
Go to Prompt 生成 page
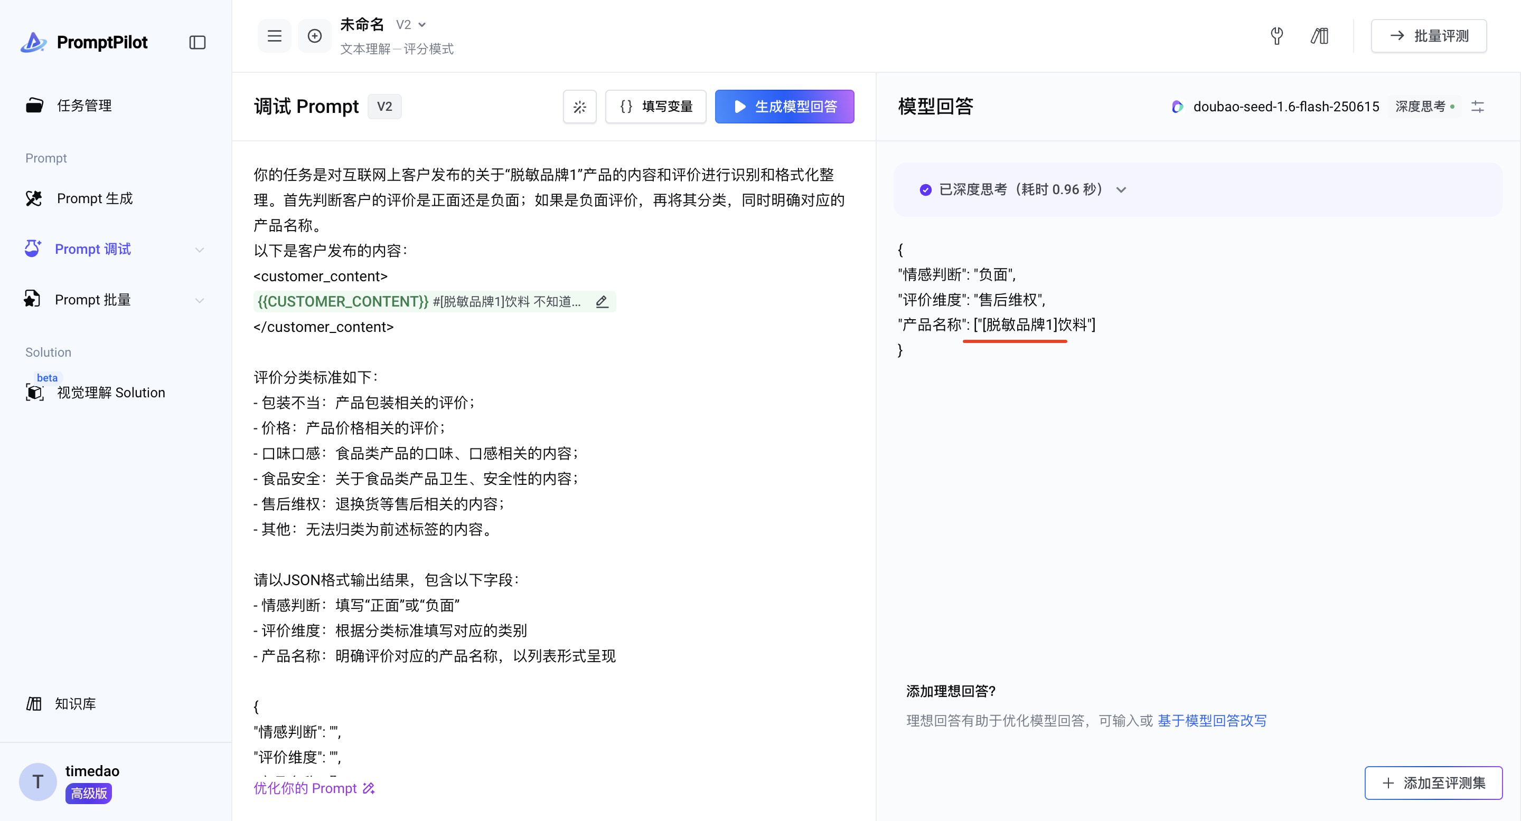pyautogui.click(x=95, y=199)
